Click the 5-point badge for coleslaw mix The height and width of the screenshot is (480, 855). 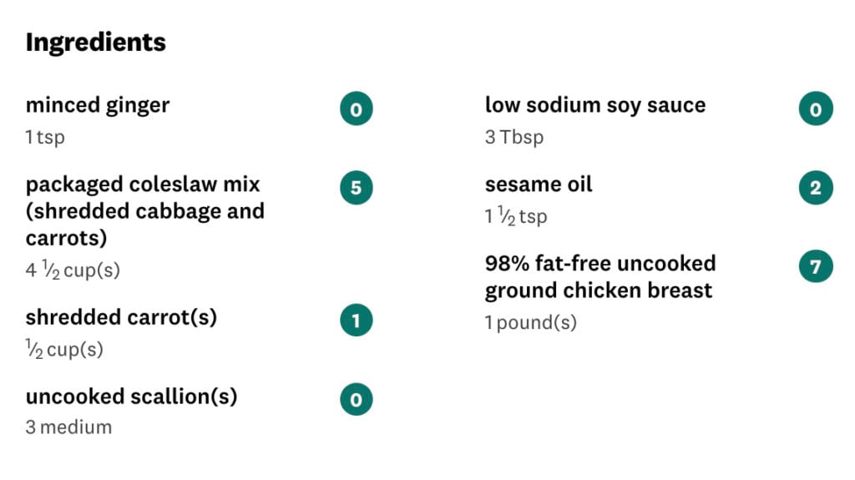[x=356, y=188]
